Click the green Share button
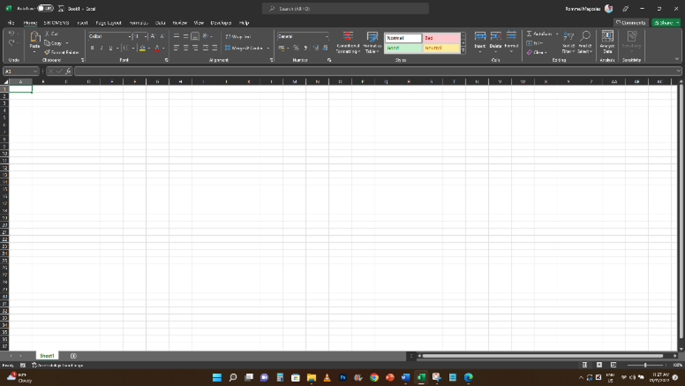Screen dimensions: 685x386 [x=665, y=23]
